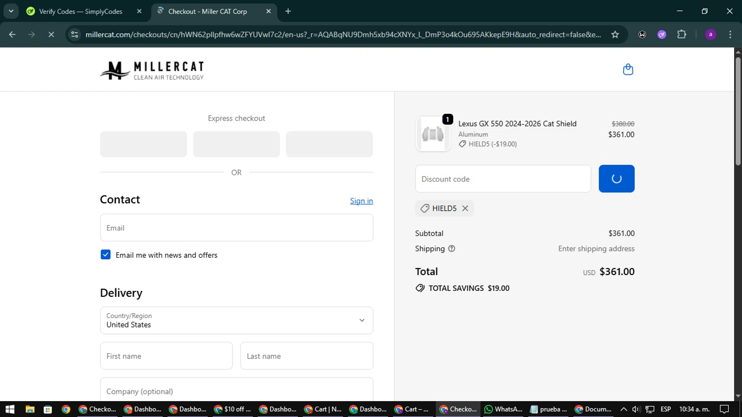Open the '$10 off' taskbar window
This screenshot has width=742, height=417.
tap(232, 409)
